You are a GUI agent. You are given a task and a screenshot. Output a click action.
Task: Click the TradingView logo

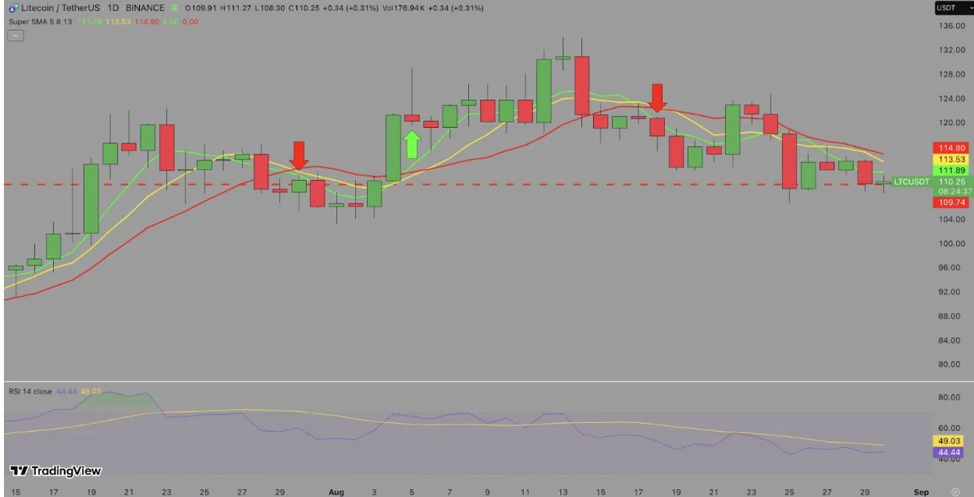[x=55, y=471]
